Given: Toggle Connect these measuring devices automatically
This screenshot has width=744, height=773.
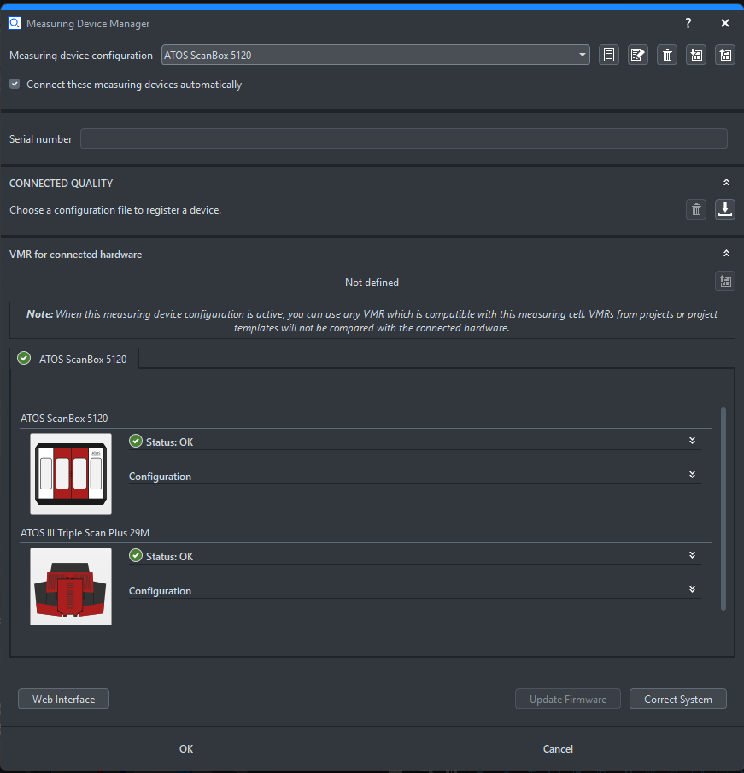Looking at the screenshot, I should [x=15, y=85].
